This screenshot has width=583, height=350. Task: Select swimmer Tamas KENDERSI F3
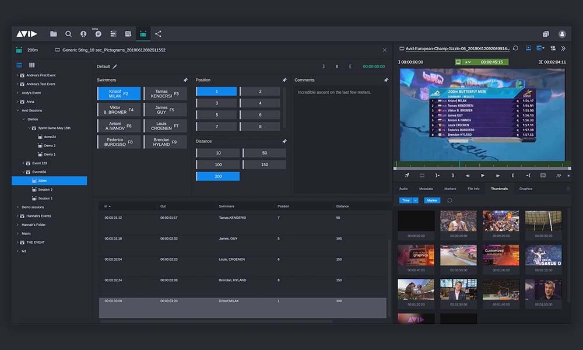click(x=166, y=94)
